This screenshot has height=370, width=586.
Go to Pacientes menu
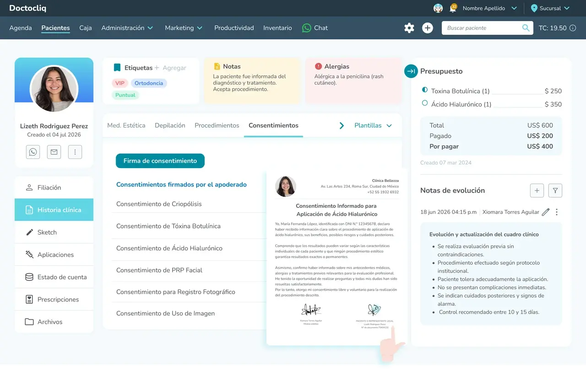pos(55,28)
